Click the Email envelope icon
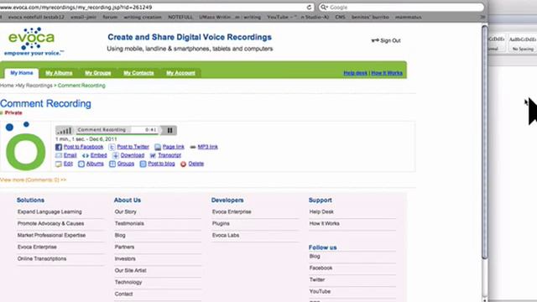This screenshot has height=302, width=537. point(59,155)
